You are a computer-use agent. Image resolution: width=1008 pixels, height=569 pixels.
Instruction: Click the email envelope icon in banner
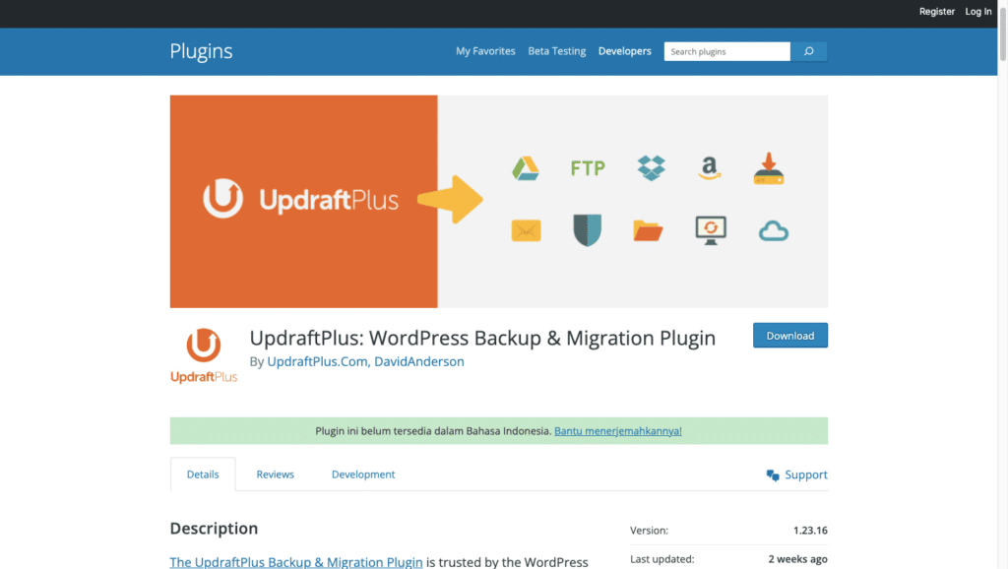pyautogui.click(x=526, y=230)
